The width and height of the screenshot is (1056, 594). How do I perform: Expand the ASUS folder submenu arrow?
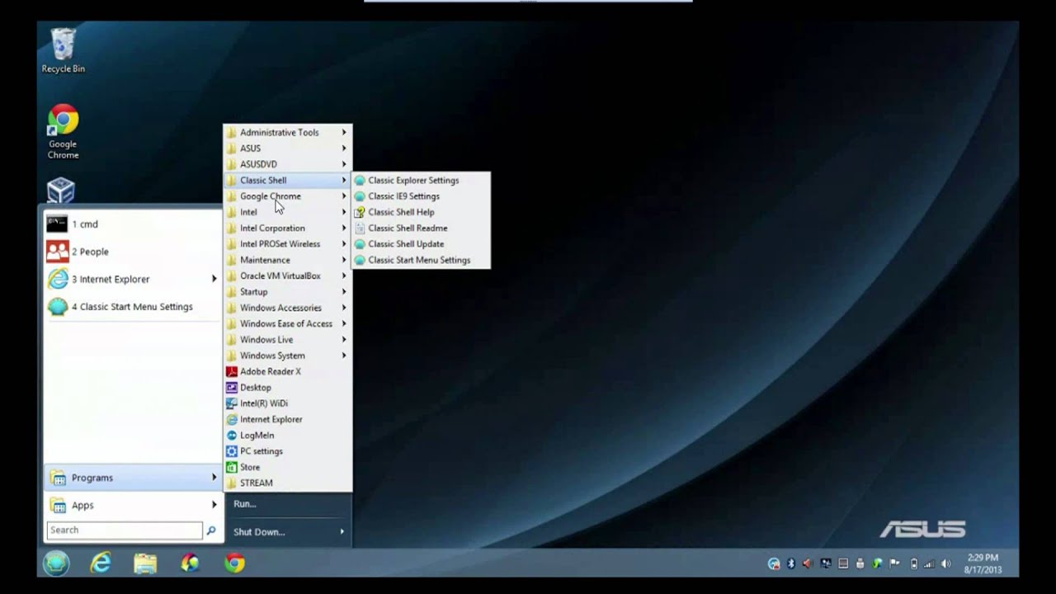point(345,148)
